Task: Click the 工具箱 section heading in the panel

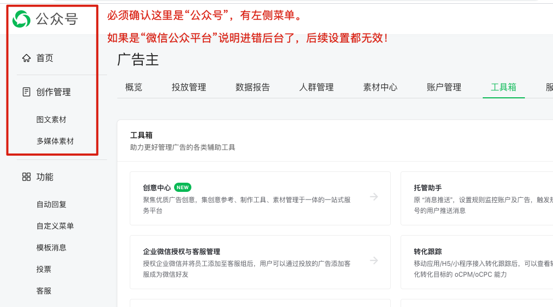Action: [x=142, y=135]
